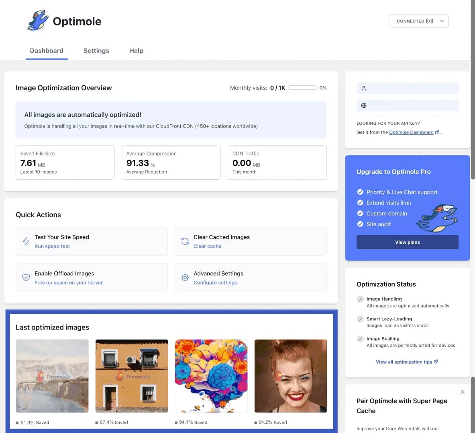
Task: Open the orange house facade thumbnail
Action: 131,376
